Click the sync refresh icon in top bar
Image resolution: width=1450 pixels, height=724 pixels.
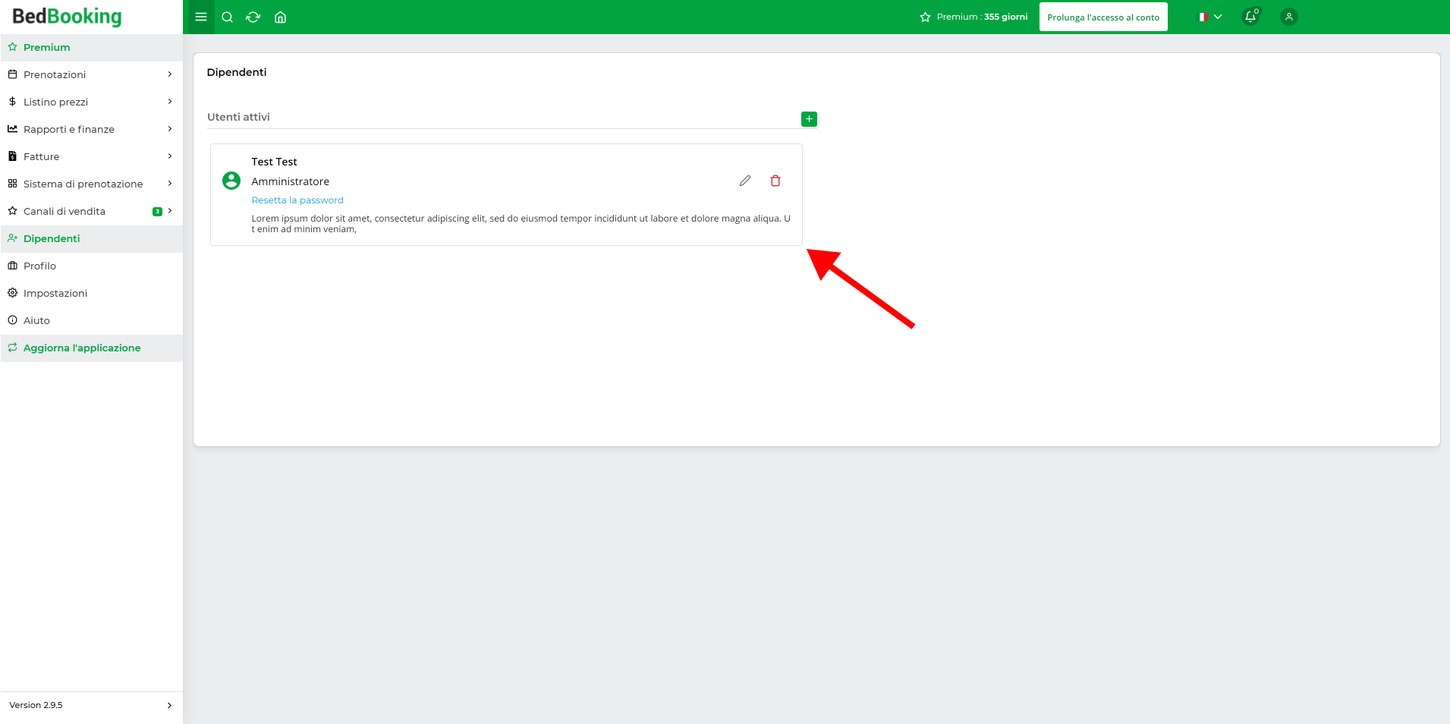coord(253,17)
